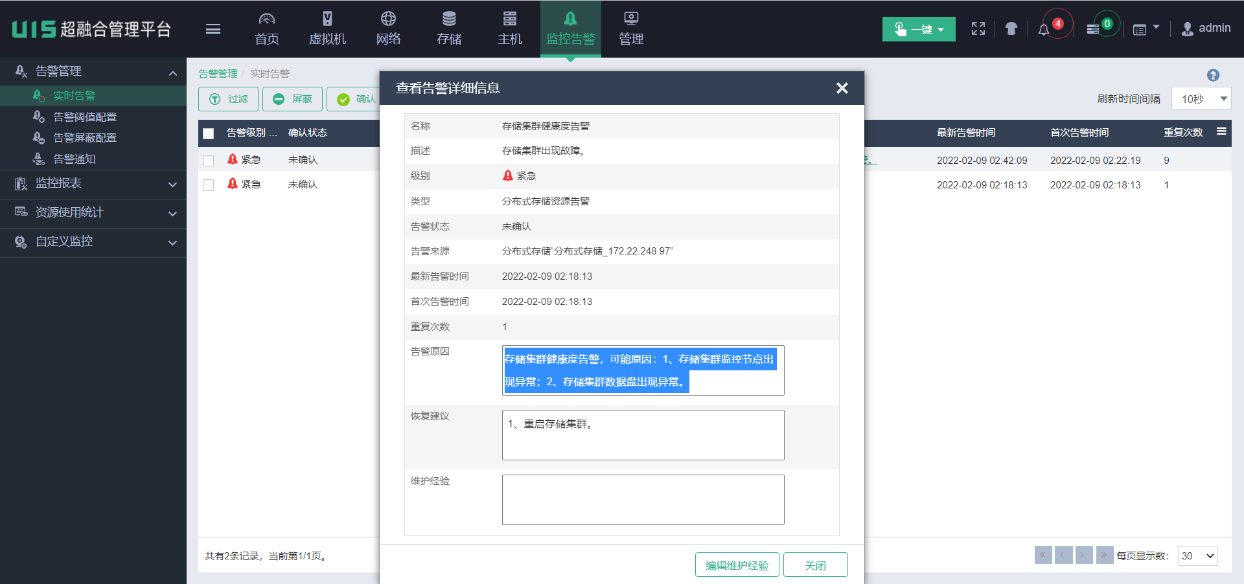Click the 最新告警时间 column header
Screen dimensions: 1244x584
point(966,133)
